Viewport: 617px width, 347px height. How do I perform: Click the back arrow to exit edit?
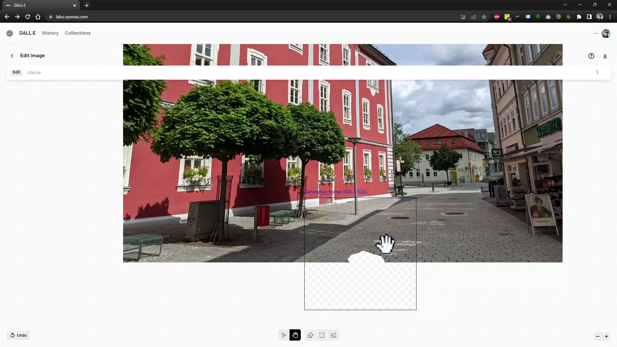[x=12, y=55]
